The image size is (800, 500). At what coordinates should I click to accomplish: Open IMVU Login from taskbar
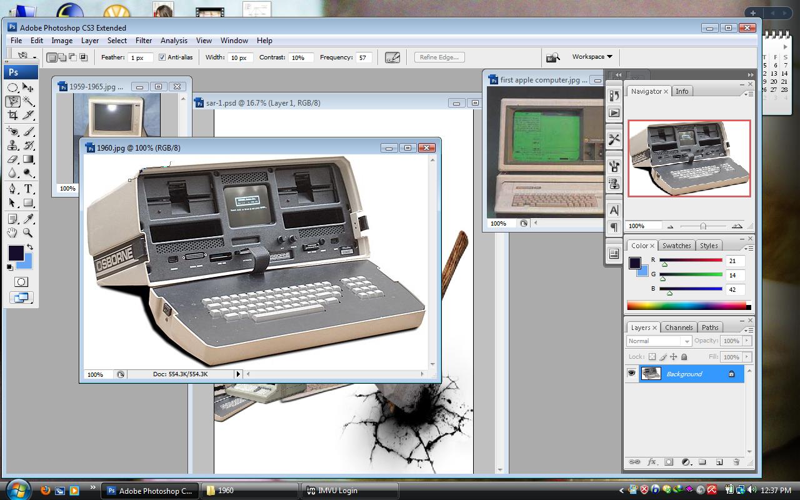(350, 491)
